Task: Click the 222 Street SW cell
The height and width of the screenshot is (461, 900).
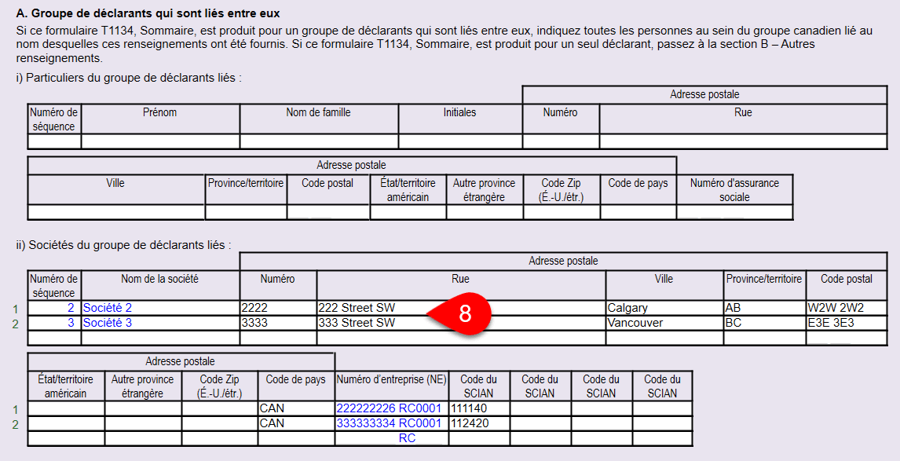Action: point(461,309)
